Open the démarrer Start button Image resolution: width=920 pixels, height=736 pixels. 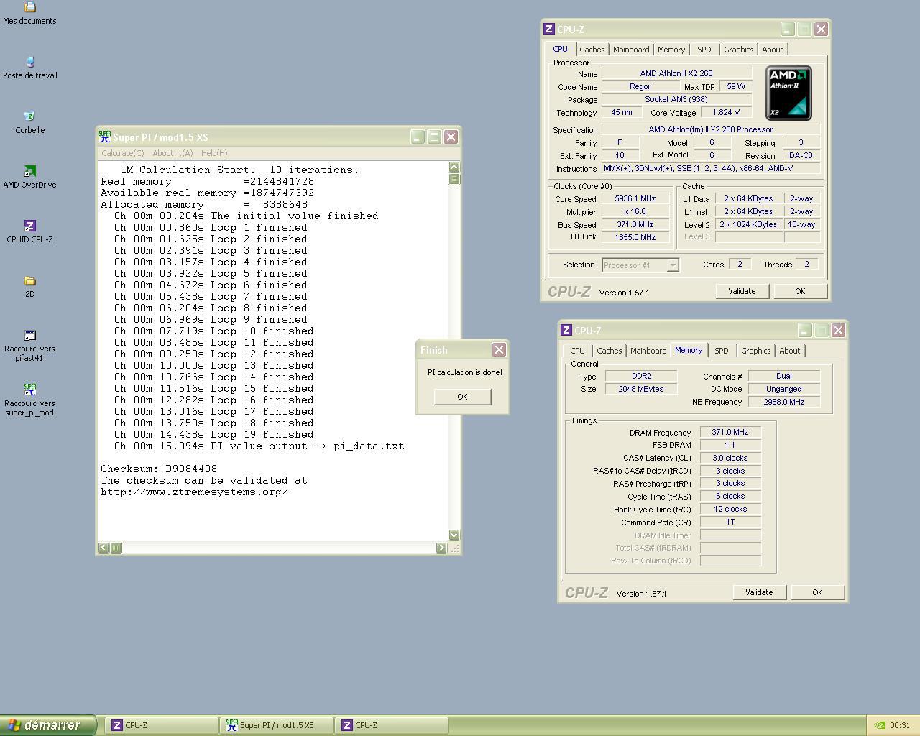tap(47, 725)
